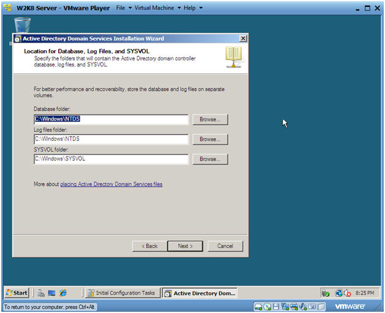Expand the Virtual Machine dropdown arrow
385x313 pixels.
(x=179, y=8)
